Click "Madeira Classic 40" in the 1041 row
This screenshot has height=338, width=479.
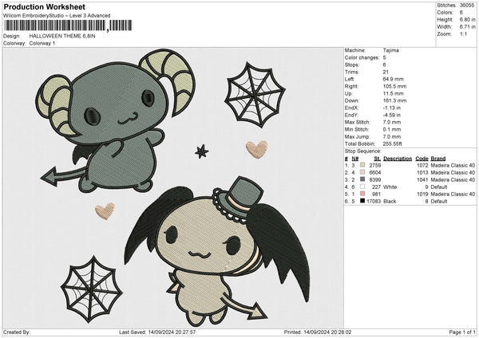[453, 180]
